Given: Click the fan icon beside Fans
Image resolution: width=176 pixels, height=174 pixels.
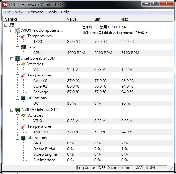Looking at the screenshot, I should click(23, 47).
